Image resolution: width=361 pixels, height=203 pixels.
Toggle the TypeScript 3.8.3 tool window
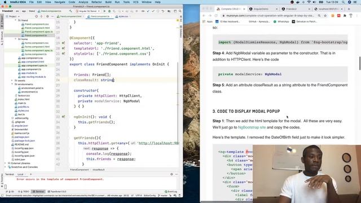coord(57,192)
